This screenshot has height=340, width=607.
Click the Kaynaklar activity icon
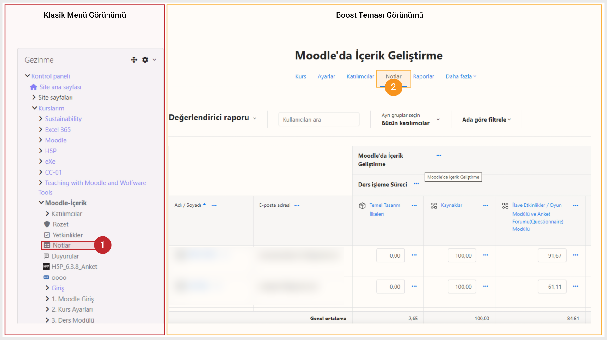tap(434, 206)
